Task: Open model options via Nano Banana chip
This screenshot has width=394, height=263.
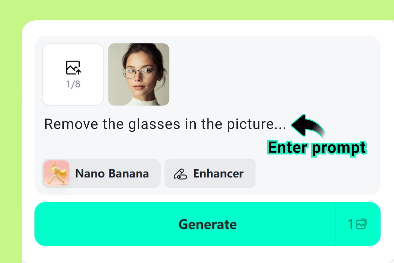Action: tap(101, 173)
